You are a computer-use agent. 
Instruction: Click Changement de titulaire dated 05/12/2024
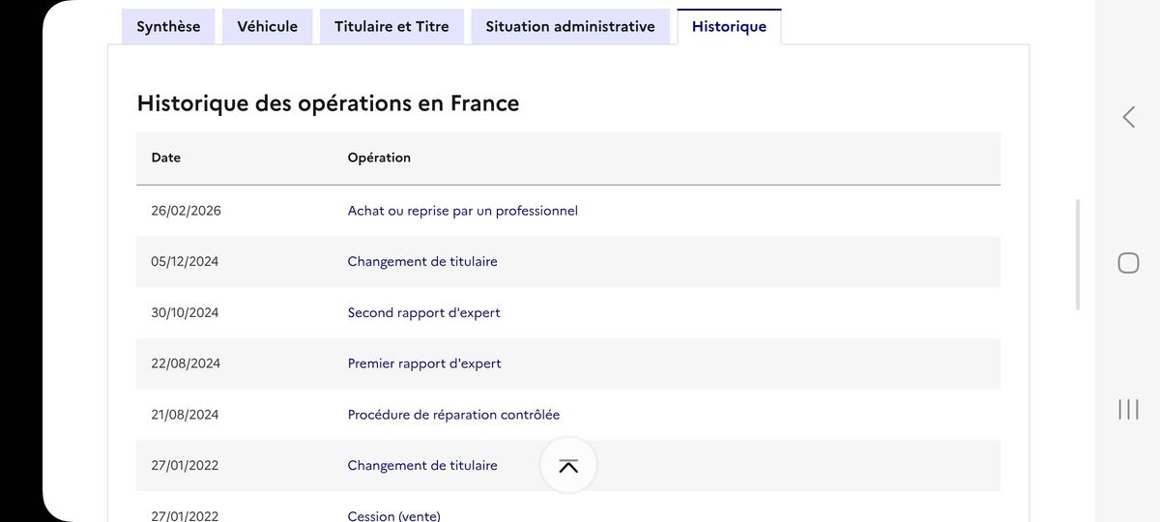click(x=422, y=262)
